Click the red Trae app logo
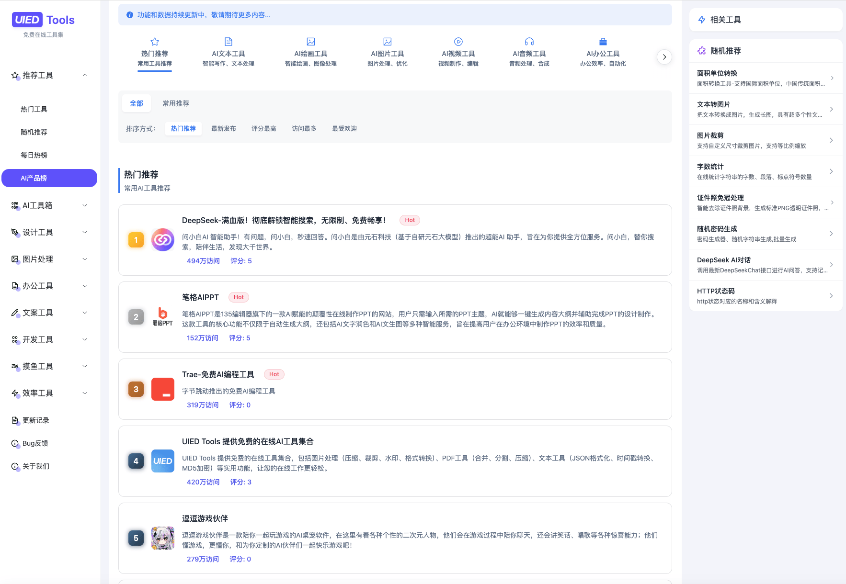846x584 pixels. coord(163,389)
